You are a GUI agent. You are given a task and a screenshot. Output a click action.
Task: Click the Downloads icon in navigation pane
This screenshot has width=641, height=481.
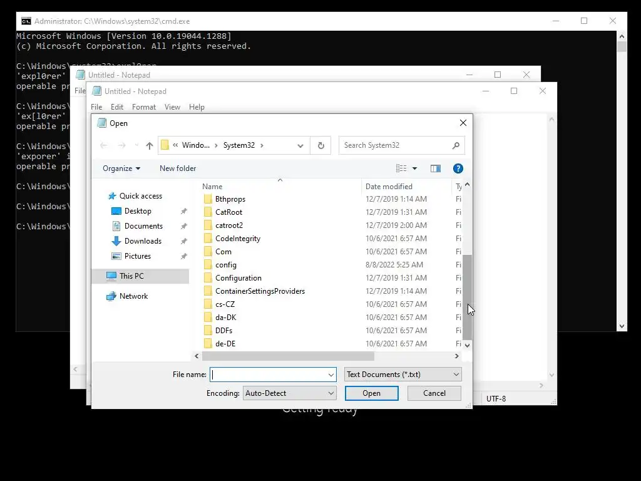click(116, 241)
